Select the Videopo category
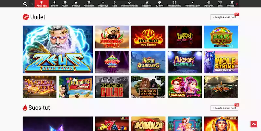This screenshot has width=261, height=131. [230, 4]
